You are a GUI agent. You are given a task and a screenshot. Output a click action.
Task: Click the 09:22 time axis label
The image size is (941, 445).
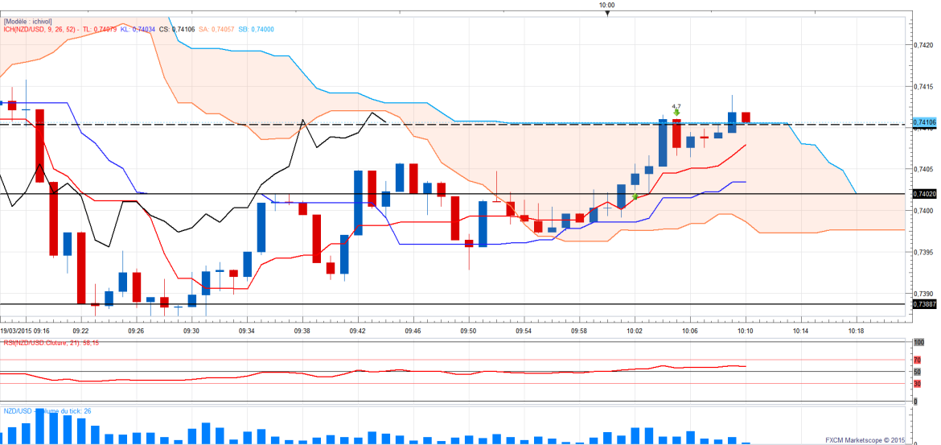[x=80, y=331]
